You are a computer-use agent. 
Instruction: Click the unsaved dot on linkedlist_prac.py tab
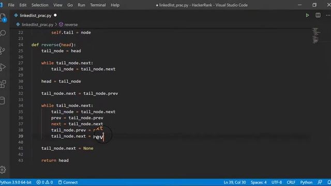click(x=55, y=15)
